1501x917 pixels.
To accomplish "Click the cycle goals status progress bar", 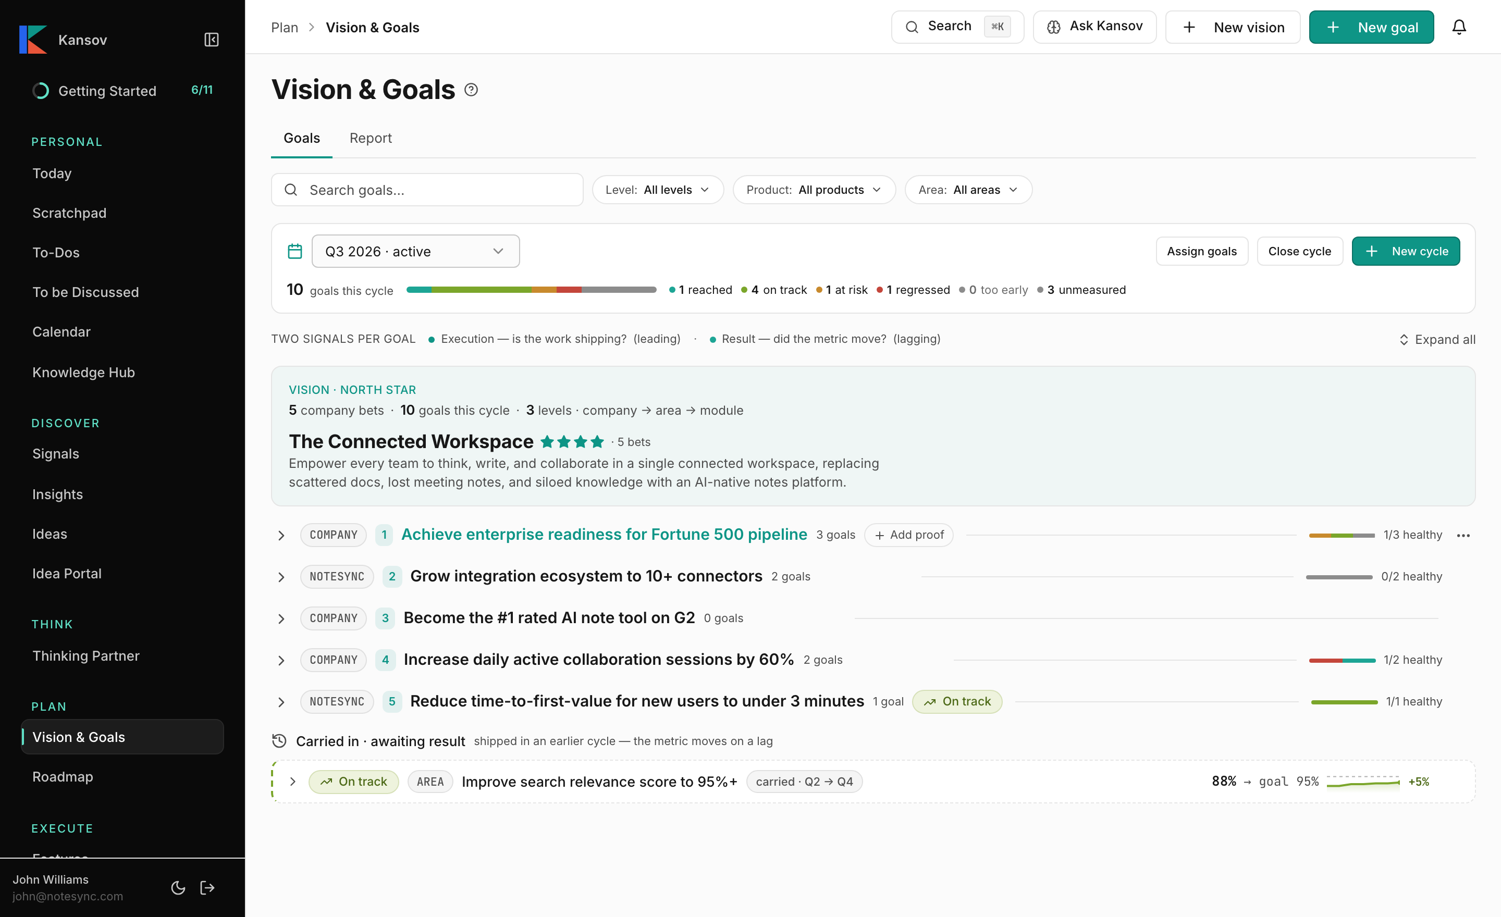I will (x=531, y=290).
